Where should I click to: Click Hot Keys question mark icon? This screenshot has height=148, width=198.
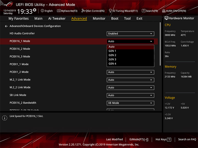click(x=169, y=140)
